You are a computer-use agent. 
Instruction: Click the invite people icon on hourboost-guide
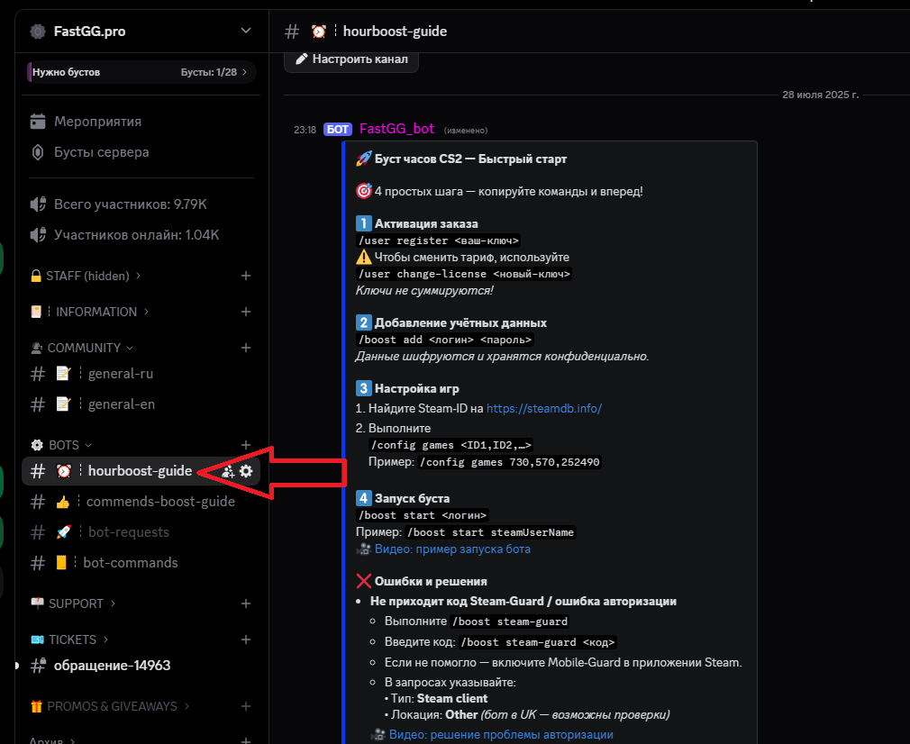coord(228,471)
